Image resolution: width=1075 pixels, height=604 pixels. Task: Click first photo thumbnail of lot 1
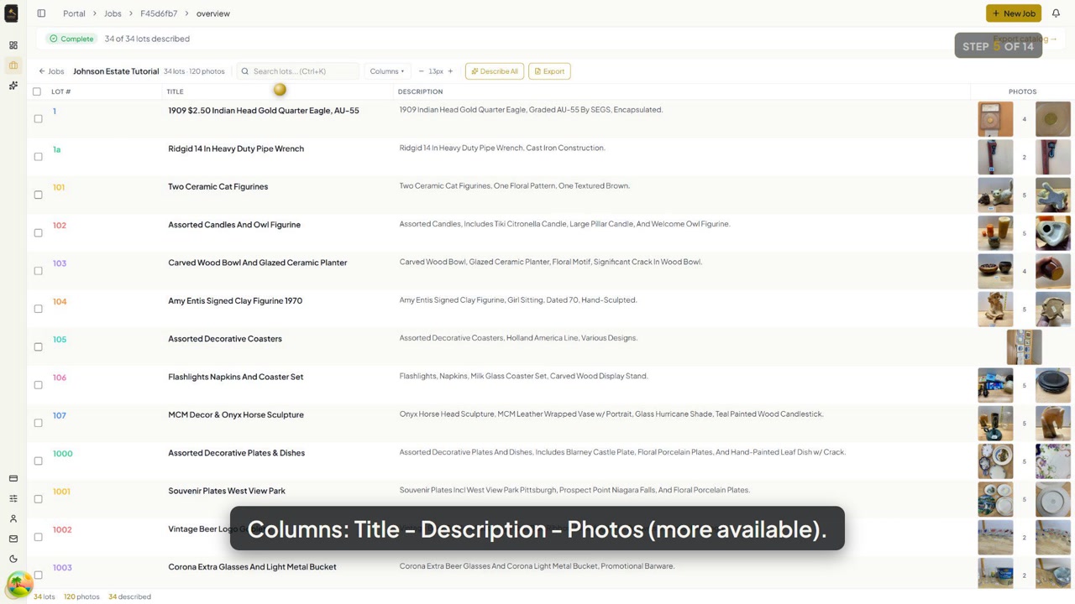coord(995,118)
